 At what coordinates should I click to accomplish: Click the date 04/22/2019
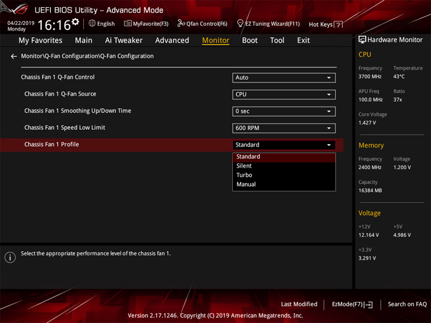pos(21,23)
